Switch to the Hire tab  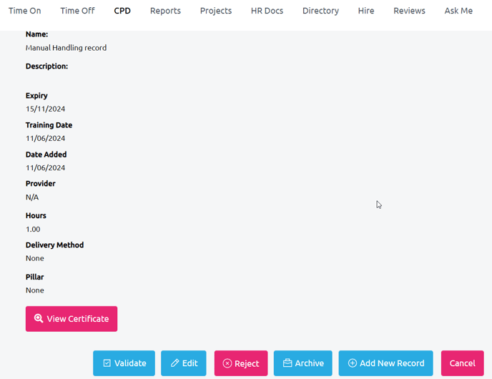[x=366, y=11]
